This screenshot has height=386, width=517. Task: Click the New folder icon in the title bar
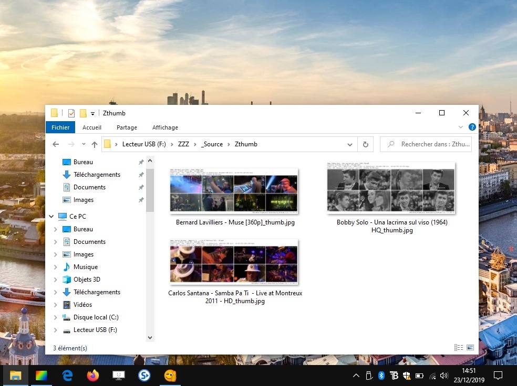[x=83, y=113]
